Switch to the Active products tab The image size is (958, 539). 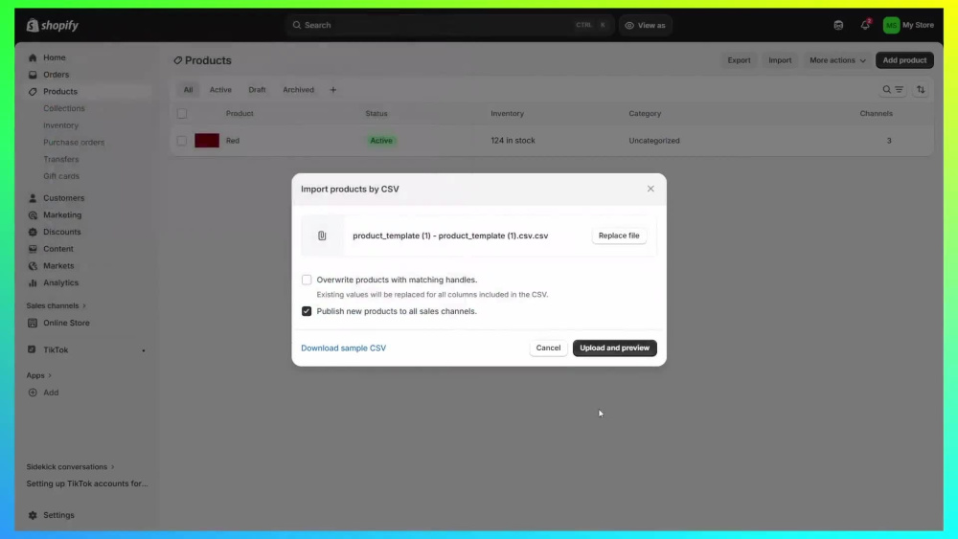[x=220, y=90]
